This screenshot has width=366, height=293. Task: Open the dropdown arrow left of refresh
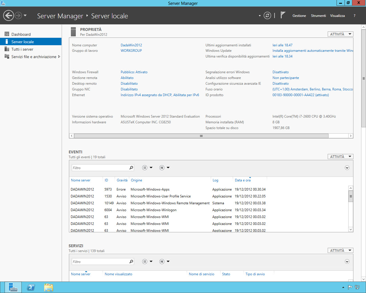(260, 16)
